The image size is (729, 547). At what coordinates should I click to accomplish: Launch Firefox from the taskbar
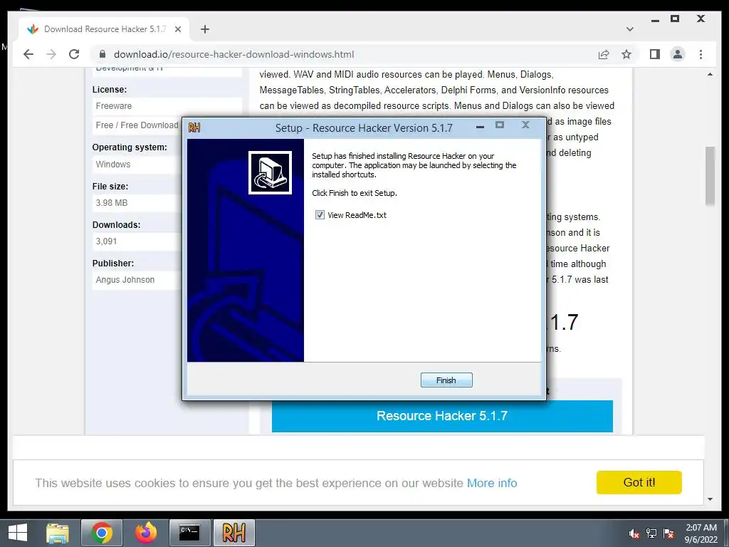pyautogui.click(x=146, y=533)
